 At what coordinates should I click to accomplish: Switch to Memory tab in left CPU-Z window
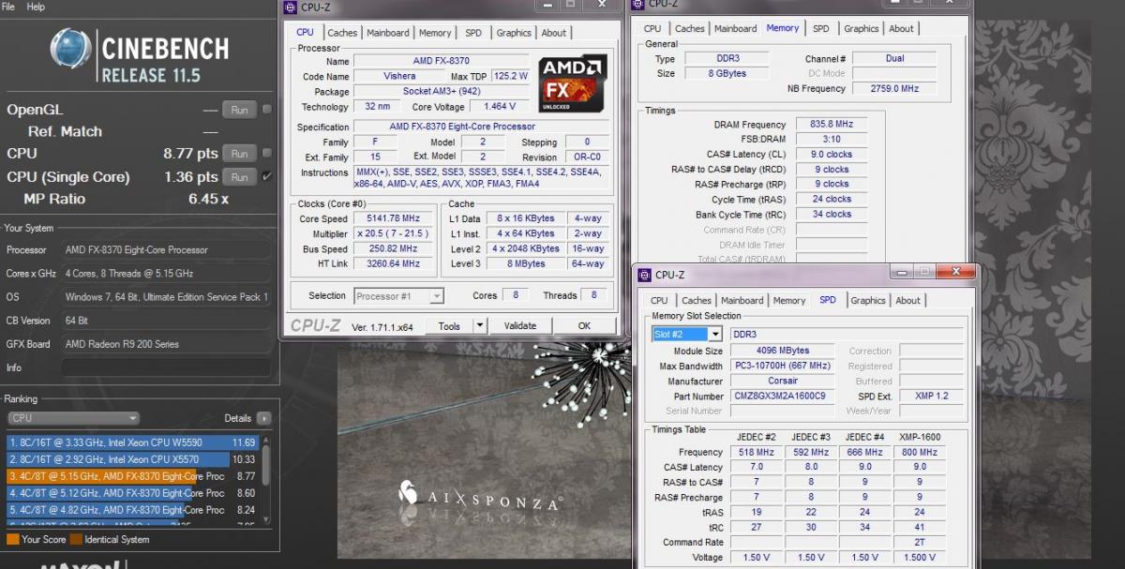point(435,33)
